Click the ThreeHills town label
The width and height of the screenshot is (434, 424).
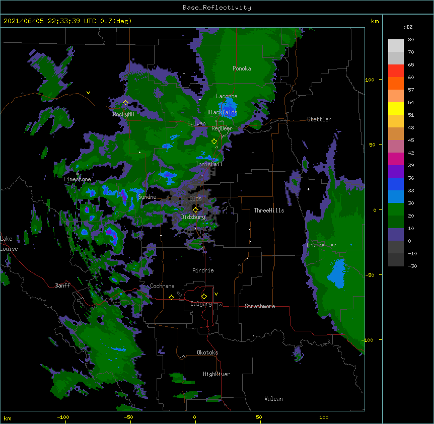click(x=269, y=210)
